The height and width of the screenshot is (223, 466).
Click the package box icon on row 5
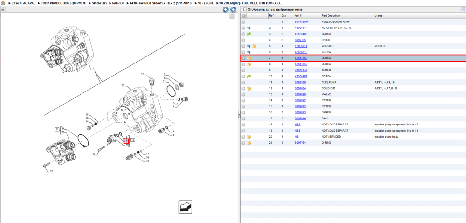coord(254,46)
